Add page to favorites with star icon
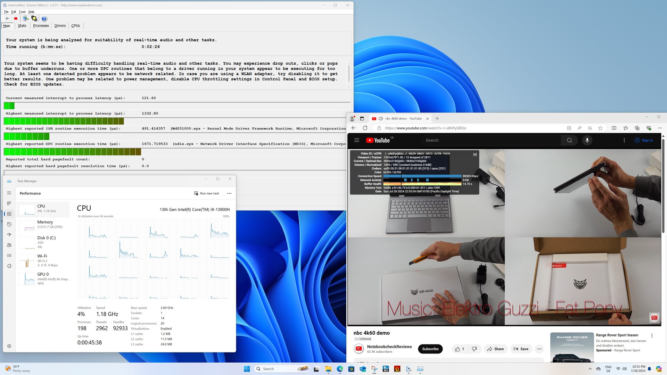 click(600, 128)
